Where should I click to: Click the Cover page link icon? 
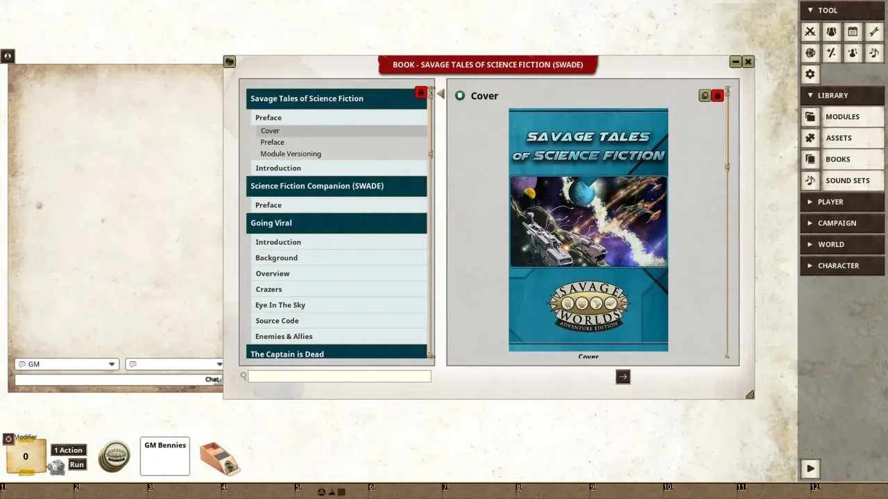[x=460, y=96]
